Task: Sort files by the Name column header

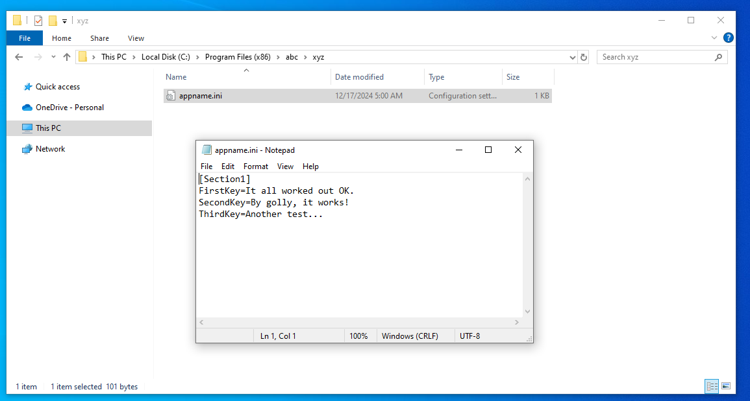Action: (175, 76)
